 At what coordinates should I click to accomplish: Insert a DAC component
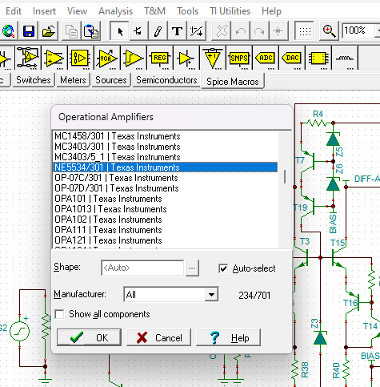[292, 58]
